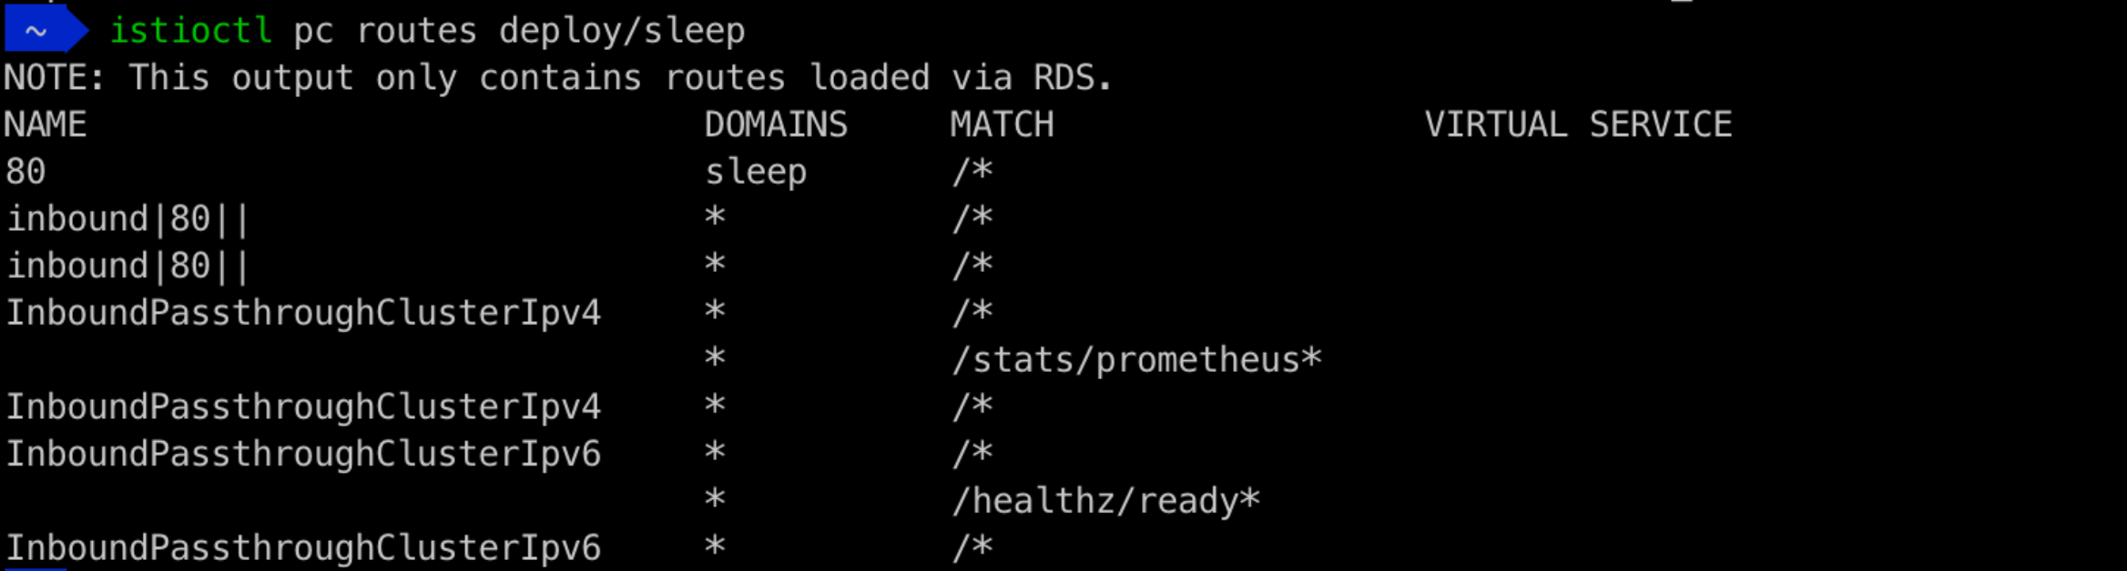Image resolution: width=2127 pixels, height=571 pixels.
Task: Click the 'NOTE:' word in output
Action: click(x=55, y=78)
